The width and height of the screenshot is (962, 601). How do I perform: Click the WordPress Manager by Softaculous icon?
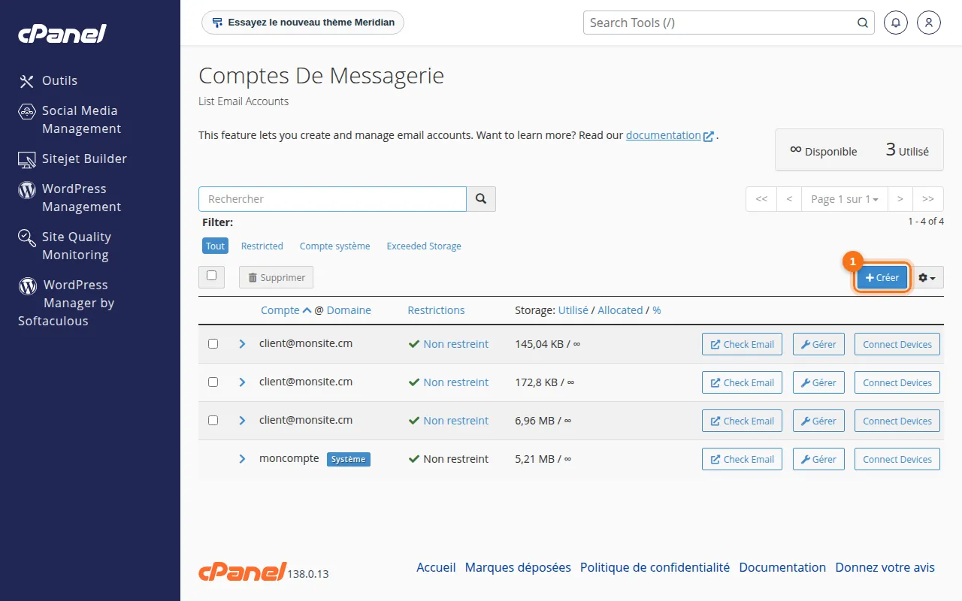(27, 285)
